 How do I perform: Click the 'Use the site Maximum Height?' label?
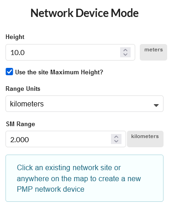pyautogui.click(x=59, y=72)
